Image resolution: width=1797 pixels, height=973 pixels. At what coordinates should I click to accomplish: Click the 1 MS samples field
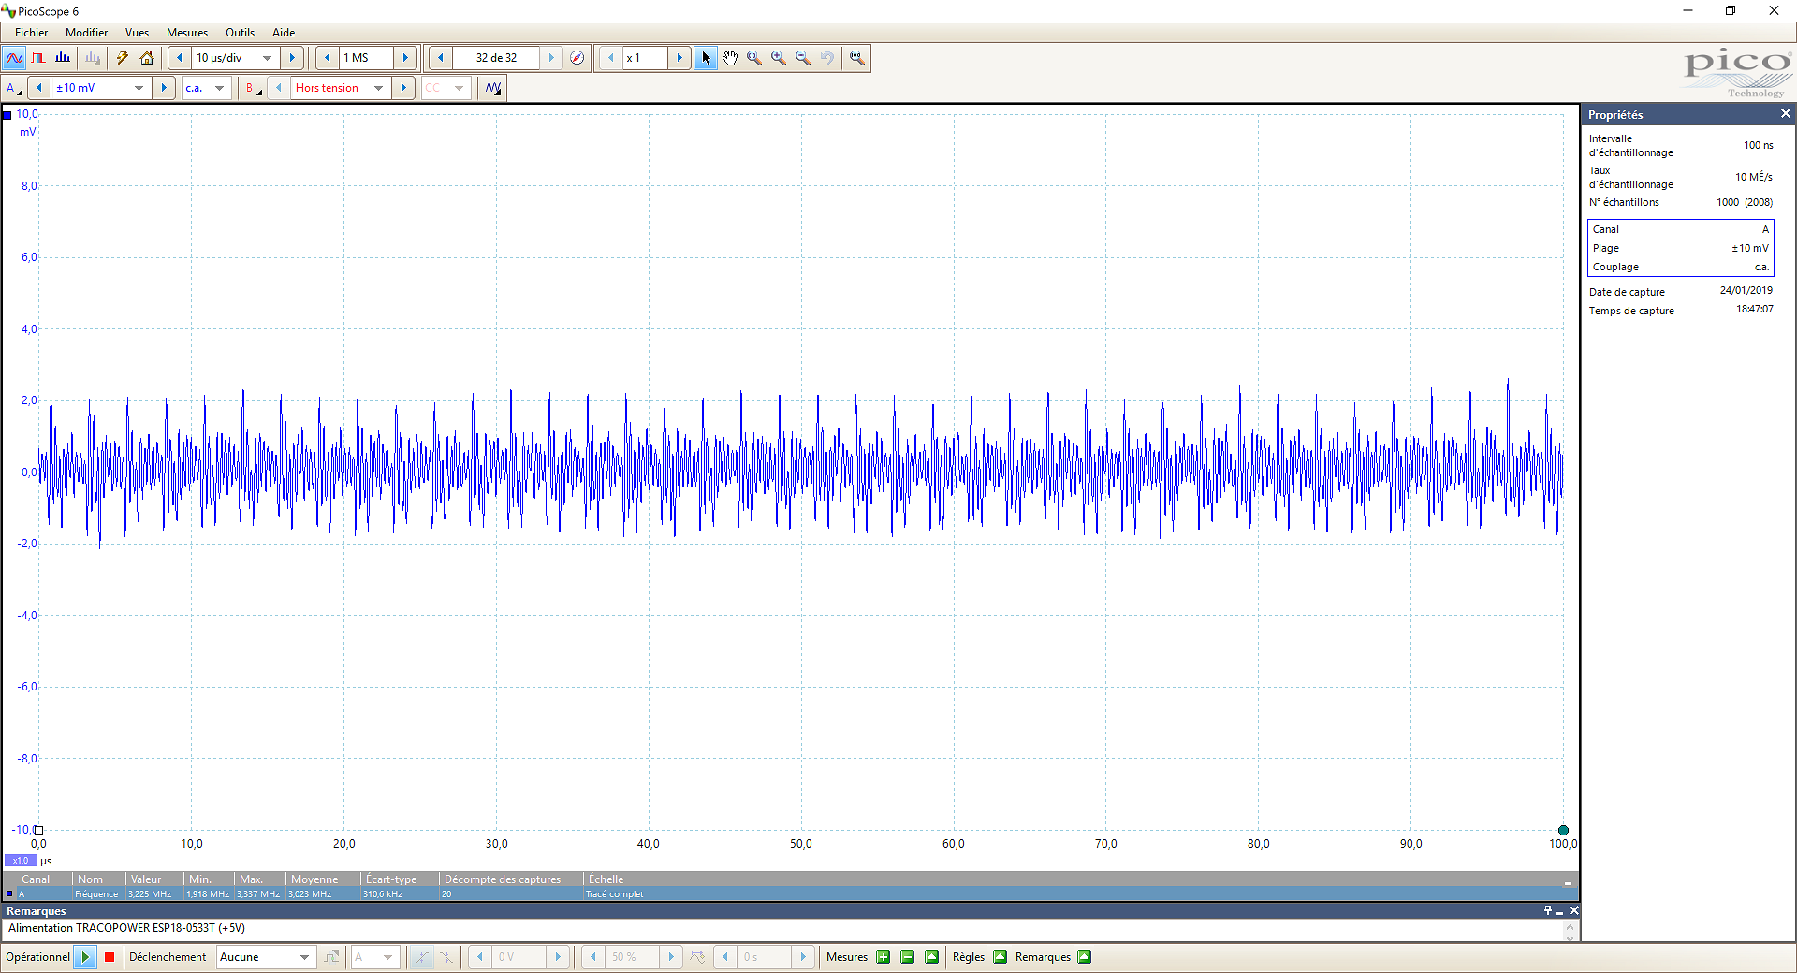coord(366,58)
